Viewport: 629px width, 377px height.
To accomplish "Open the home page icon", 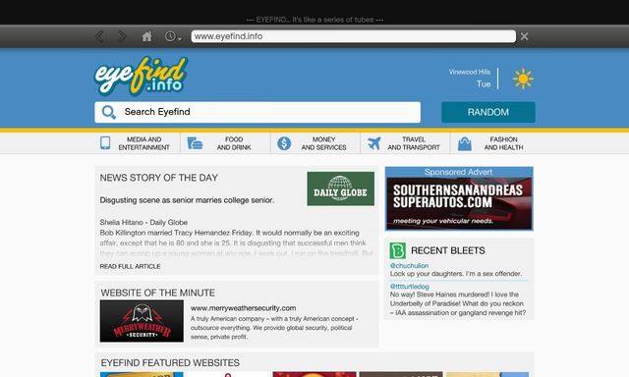I will 146,36.
